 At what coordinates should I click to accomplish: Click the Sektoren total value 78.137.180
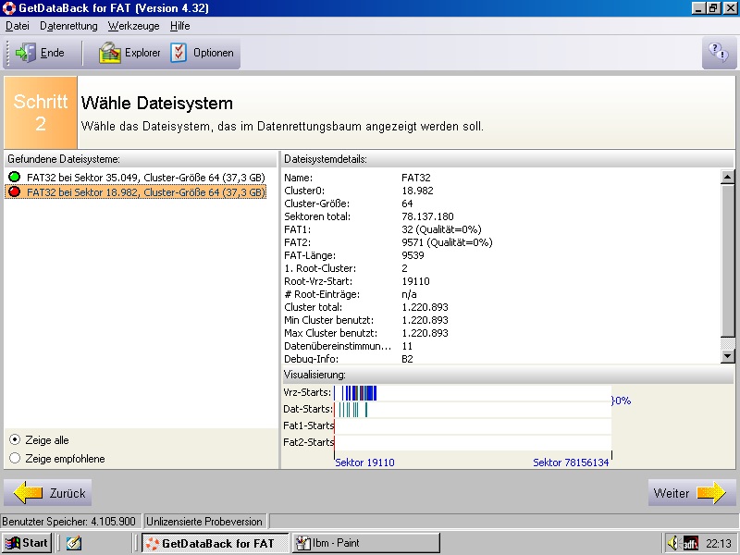click(x=427, y=216)
